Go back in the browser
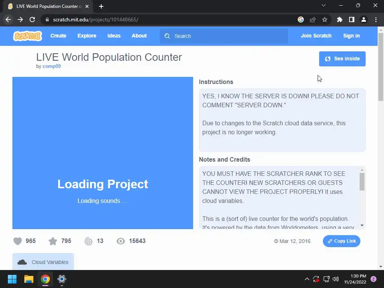Image resolution: width=384 pixels, height=288 pixels. (x=8, y=19)
